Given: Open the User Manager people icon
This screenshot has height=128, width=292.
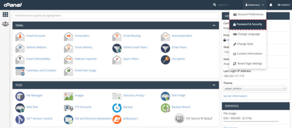Looking at the screenshot, I should point(5,24).
